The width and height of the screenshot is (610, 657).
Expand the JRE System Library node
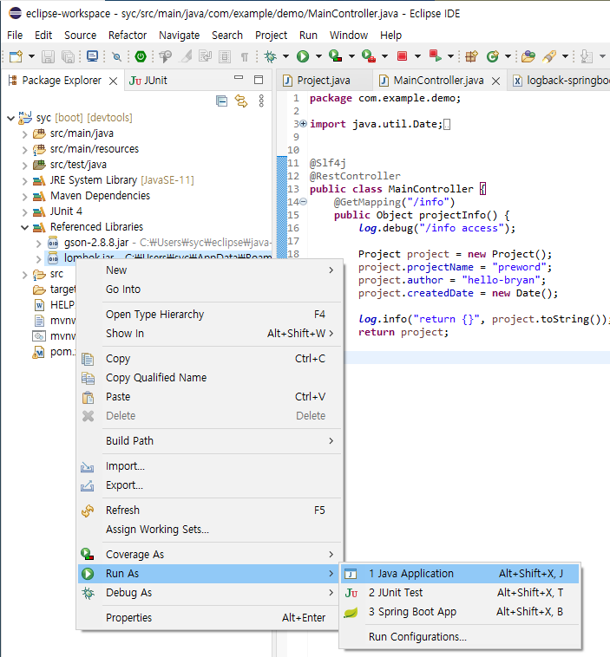click(25, 181)
